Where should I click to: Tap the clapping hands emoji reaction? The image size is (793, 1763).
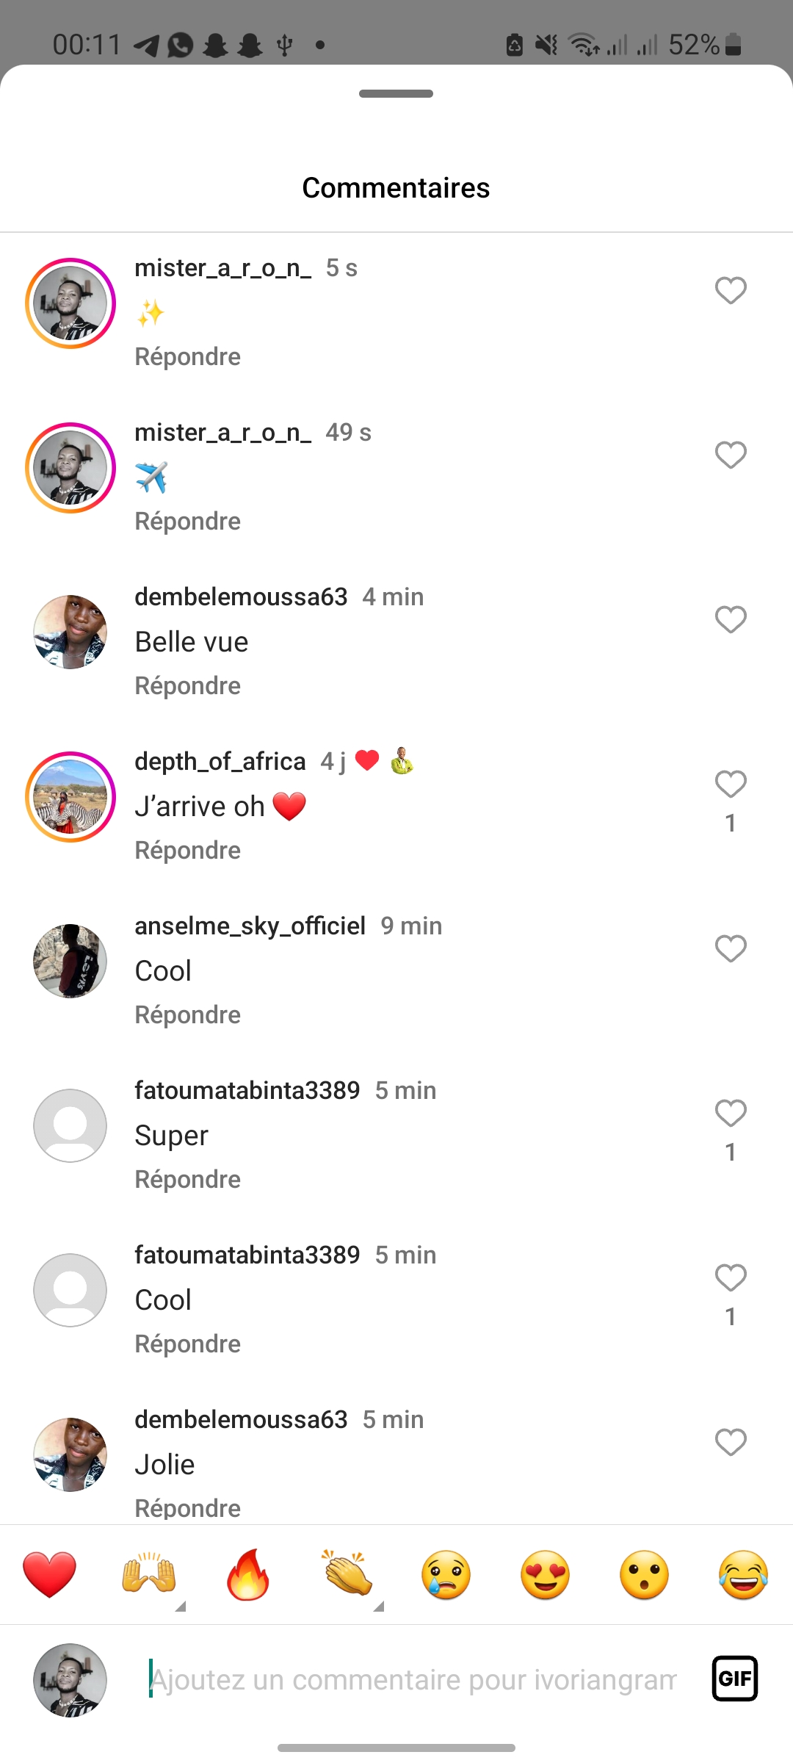click(347, 1574)
